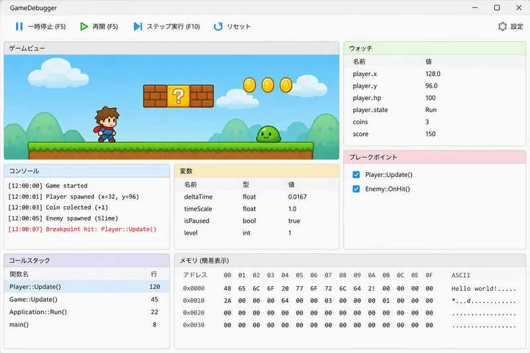Disable the Player::Update() breakpoint checkbox
This screenshot has height=353, width=530.
(x=356, y=175)
